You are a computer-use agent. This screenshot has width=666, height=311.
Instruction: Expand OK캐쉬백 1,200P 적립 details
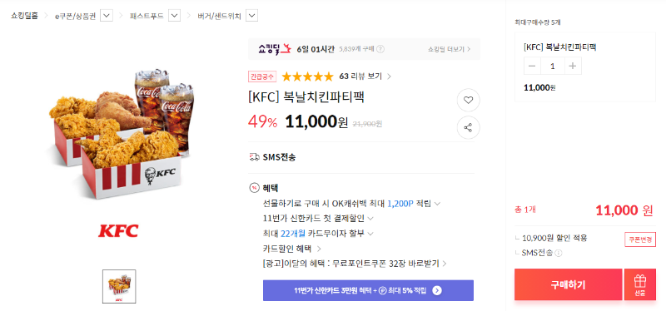click(x=437, y=204)
